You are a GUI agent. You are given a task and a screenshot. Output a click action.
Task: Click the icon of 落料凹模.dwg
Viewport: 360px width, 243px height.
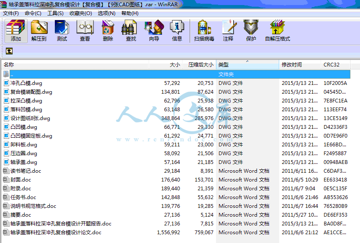pos(6,110)
